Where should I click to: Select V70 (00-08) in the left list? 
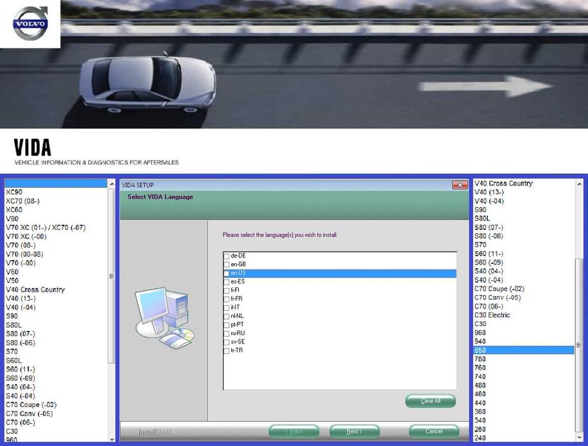pyautogui.click(x=56, y=254)
